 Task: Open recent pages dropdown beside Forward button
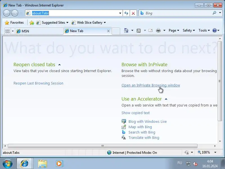(21, 13)
